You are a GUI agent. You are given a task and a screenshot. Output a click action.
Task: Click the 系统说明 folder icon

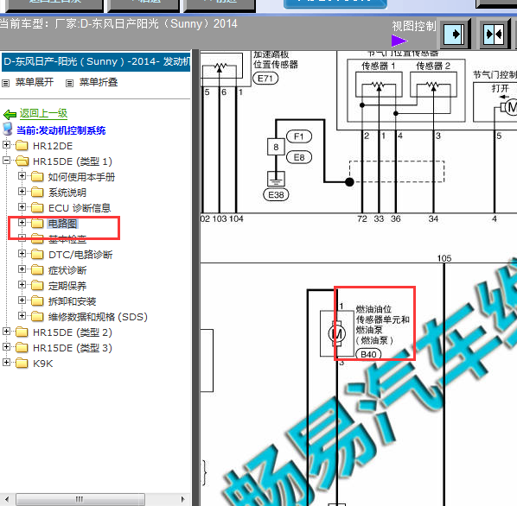pos(37,192)
